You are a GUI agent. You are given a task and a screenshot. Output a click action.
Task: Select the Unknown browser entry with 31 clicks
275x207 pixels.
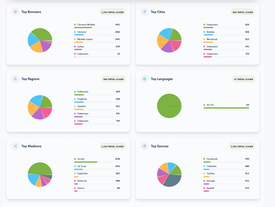pos(97,55)
